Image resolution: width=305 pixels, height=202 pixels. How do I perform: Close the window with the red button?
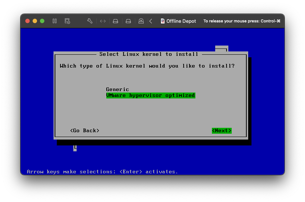27,21
